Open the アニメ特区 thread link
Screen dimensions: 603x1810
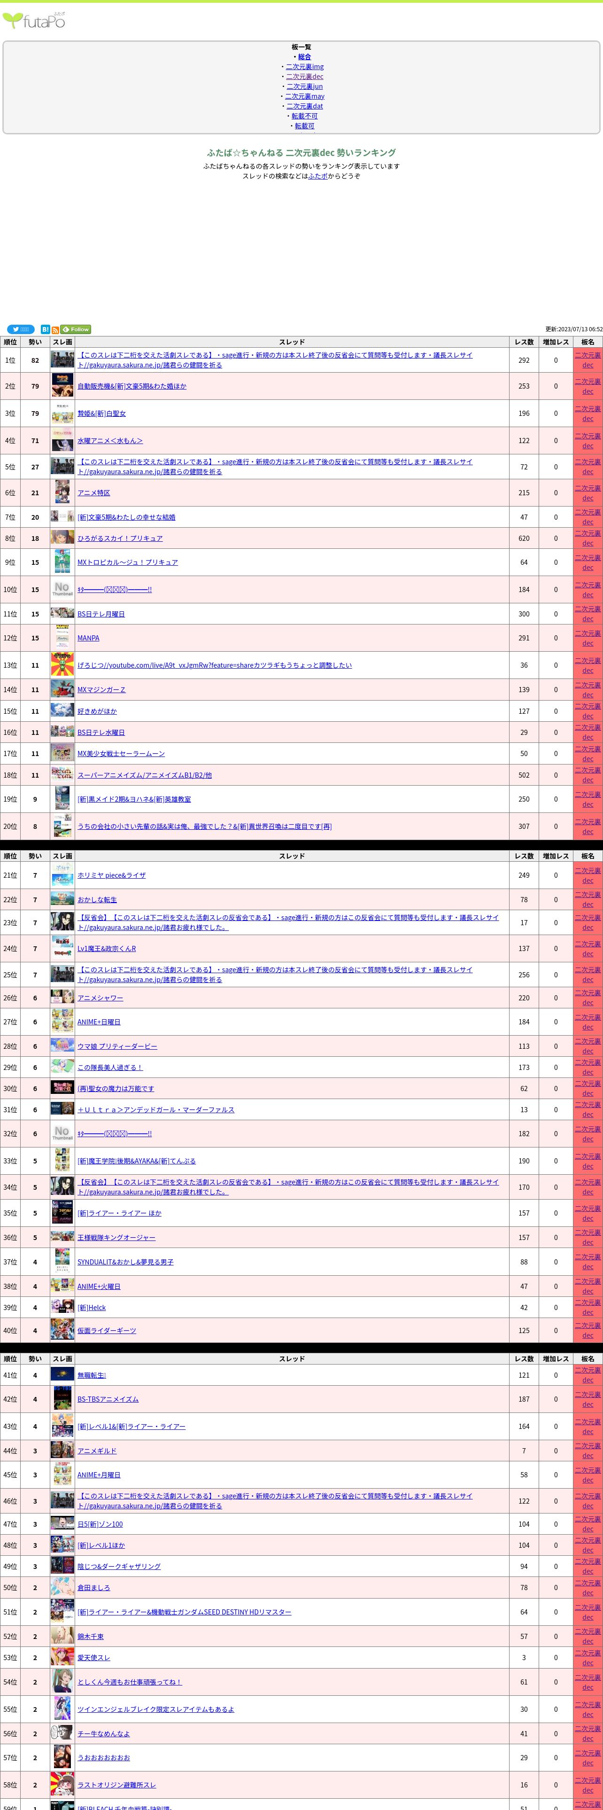click(x=93, y=492)
